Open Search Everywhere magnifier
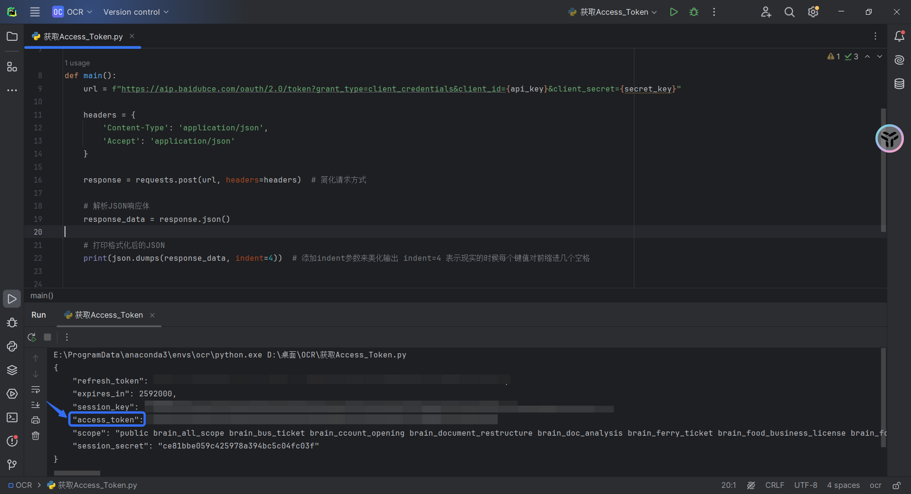 (x=790, y=12)
